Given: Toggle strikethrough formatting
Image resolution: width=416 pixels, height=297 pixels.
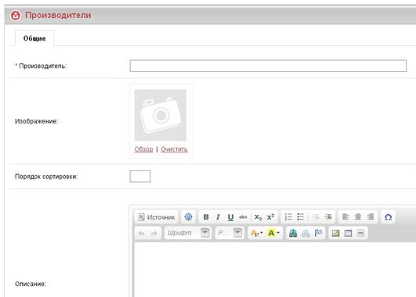Looking at the screenshot, I should click(x=243, y=217).
